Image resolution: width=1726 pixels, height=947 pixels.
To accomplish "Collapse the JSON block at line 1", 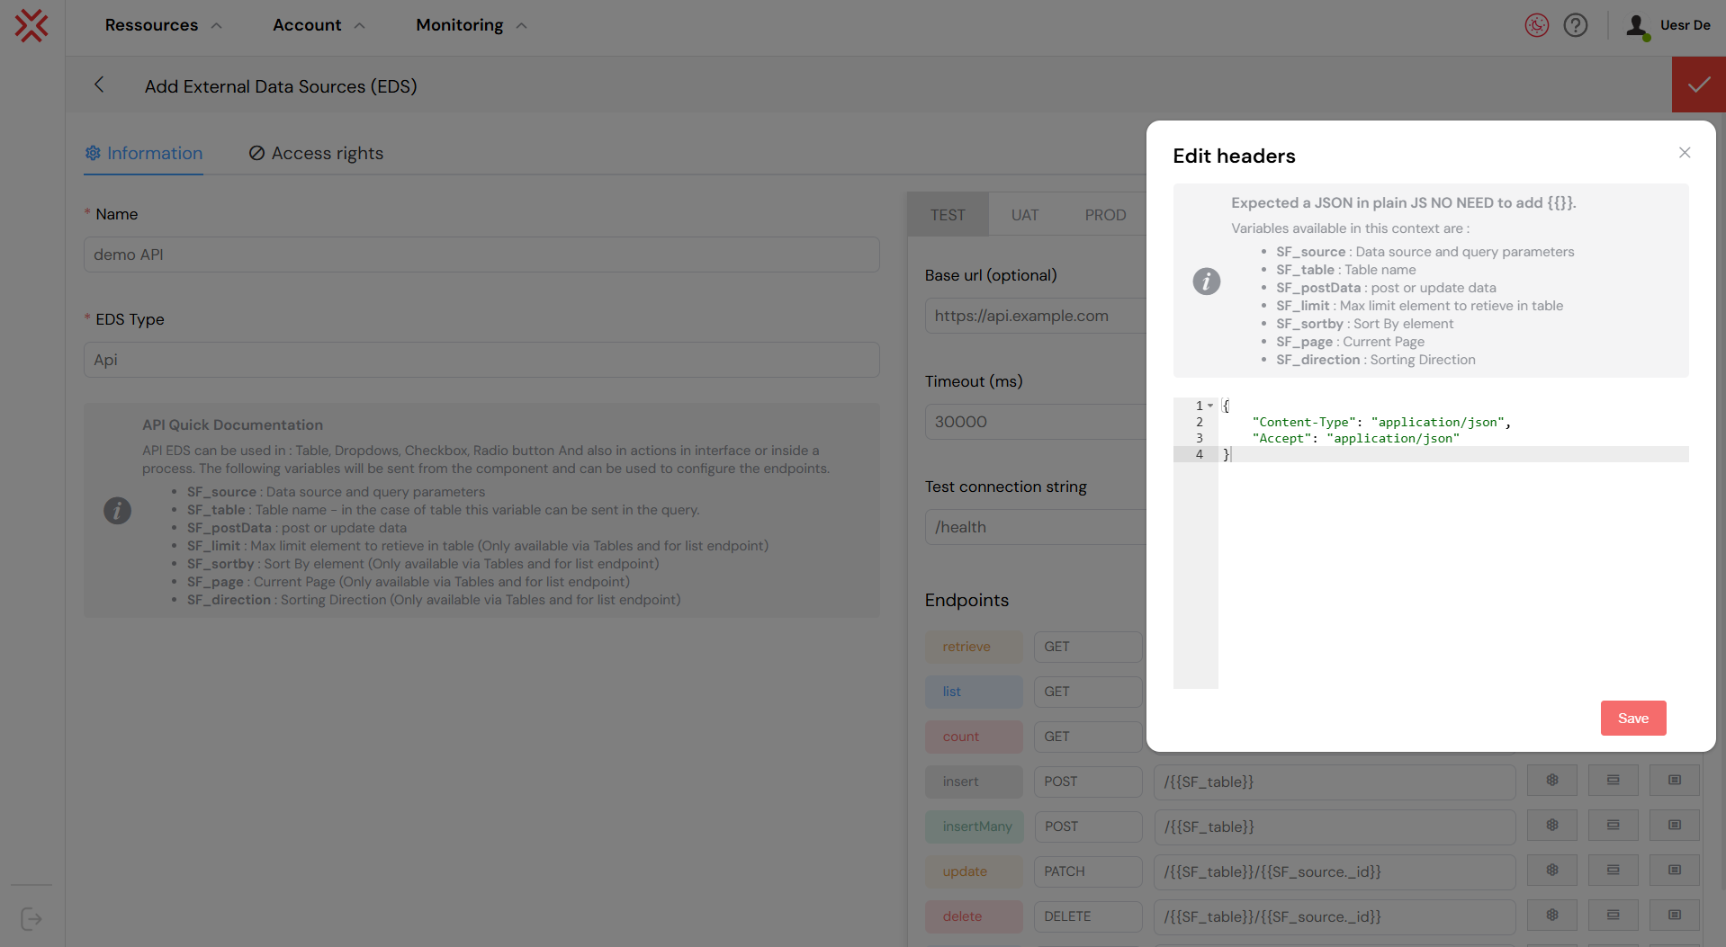I will 1210,406.
